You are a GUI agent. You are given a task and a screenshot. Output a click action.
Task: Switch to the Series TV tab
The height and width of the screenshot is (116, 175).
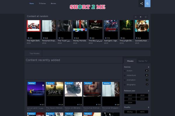143,61
